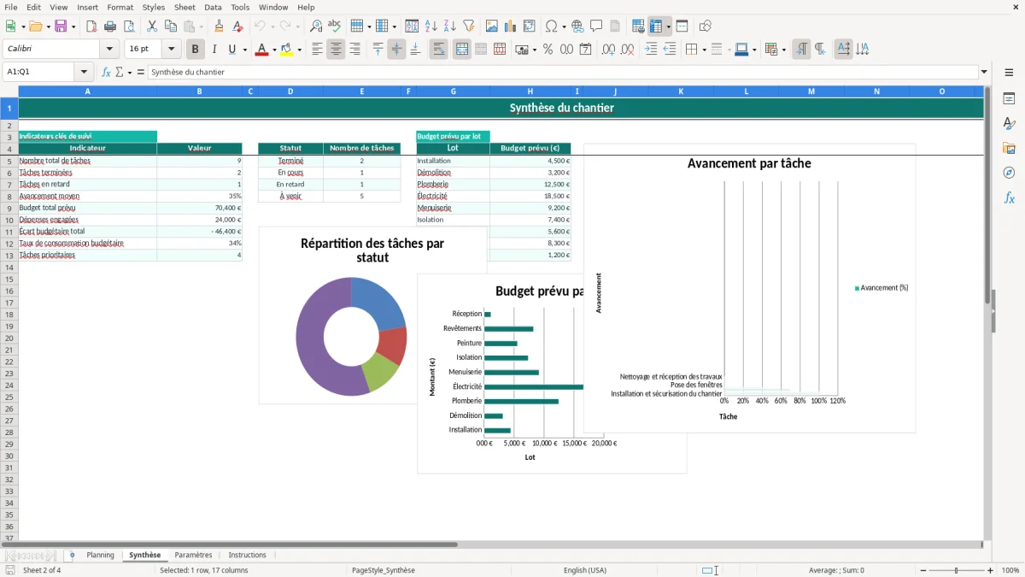1025x577 pixels.
Task: Toggle Freeze Rows and Columns
Action: [656, 26]
